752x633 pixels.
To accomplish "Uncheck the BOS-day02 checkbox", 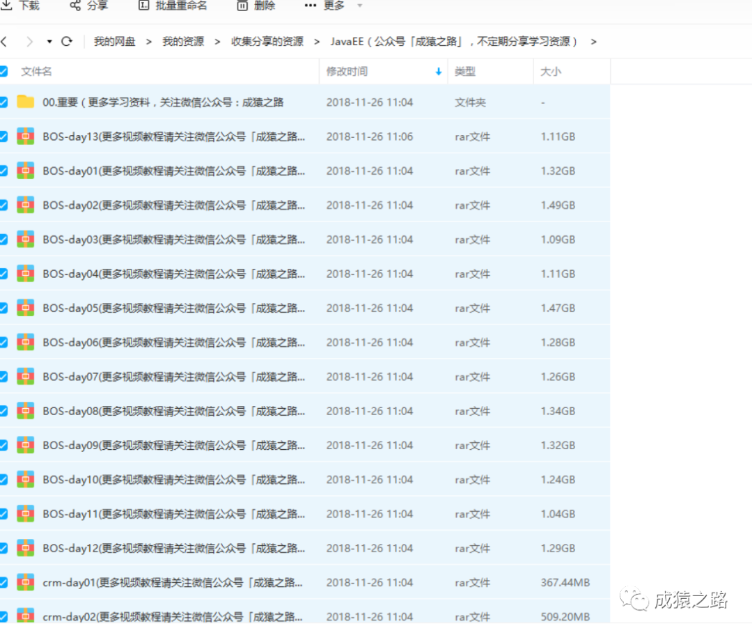I will (3, 205).
